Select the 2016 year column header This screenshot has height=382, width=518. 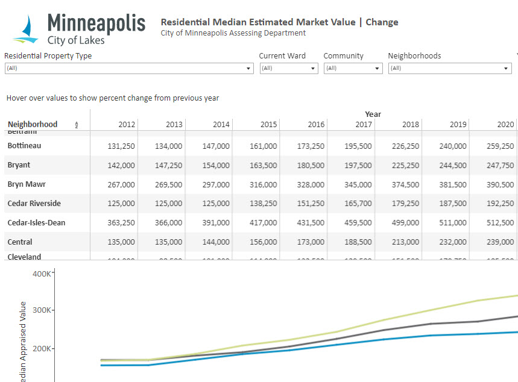coord(316,125)
